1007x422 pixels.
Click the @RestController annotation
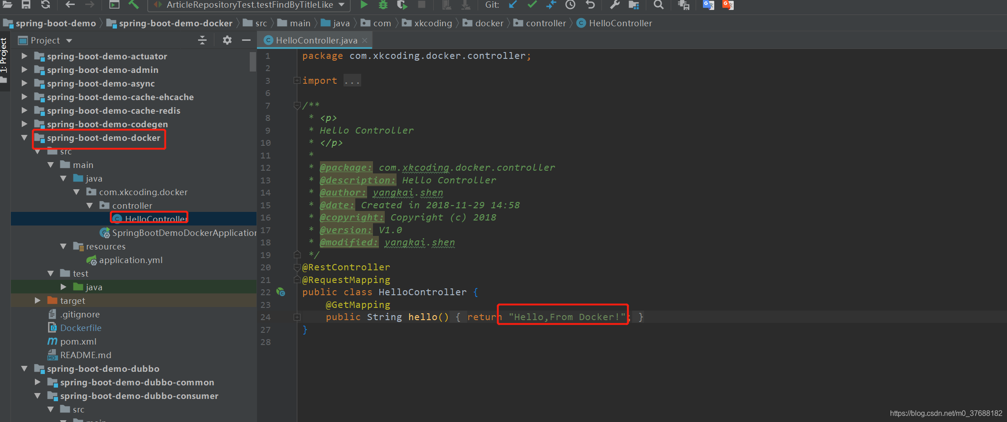click(346, 267)
